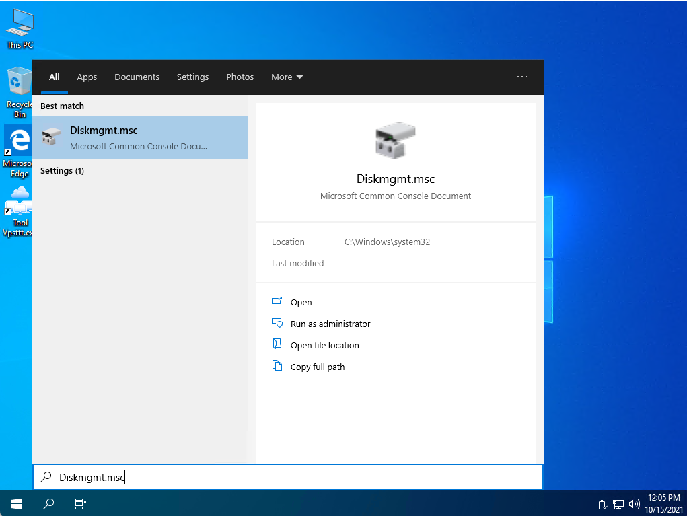Viewport: 687px width, 516px height.
Task: Click the Open file location icon
Action: click(x=277, y=344)
